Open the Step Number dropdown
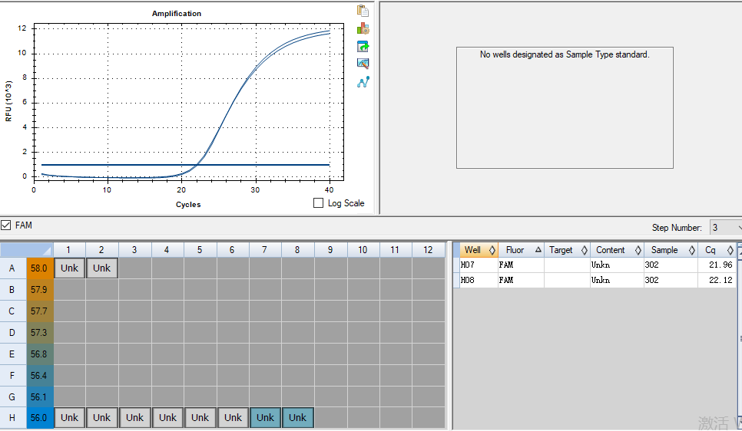Viewport: 742px width, 431px height. point(725,227)
